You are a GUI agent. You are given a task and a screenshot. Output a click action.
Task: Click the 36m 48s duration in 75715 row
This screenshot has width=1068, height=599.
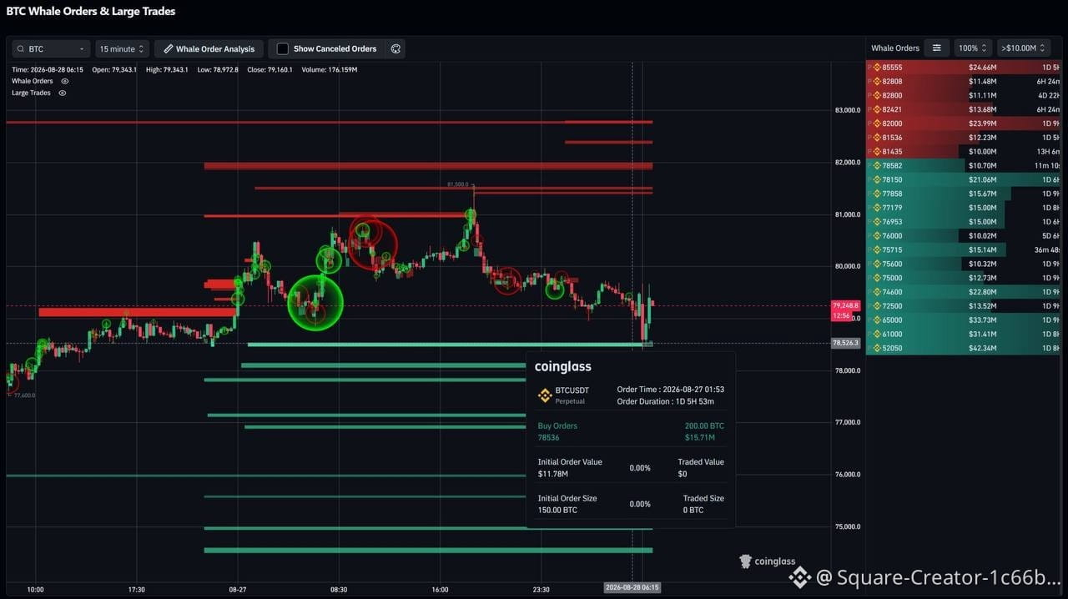(1048, 250)
